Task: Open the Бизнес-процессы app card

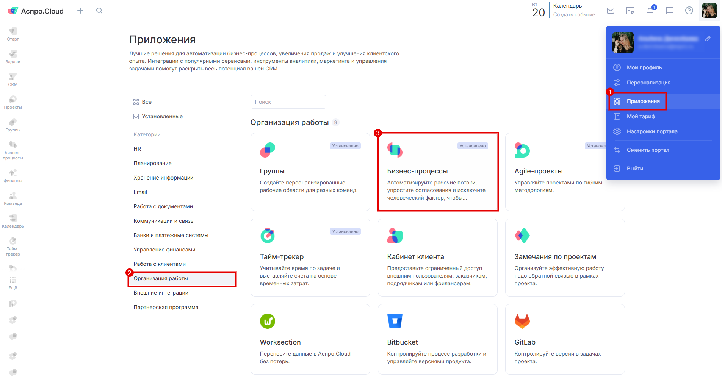Action: click(437, 172)
